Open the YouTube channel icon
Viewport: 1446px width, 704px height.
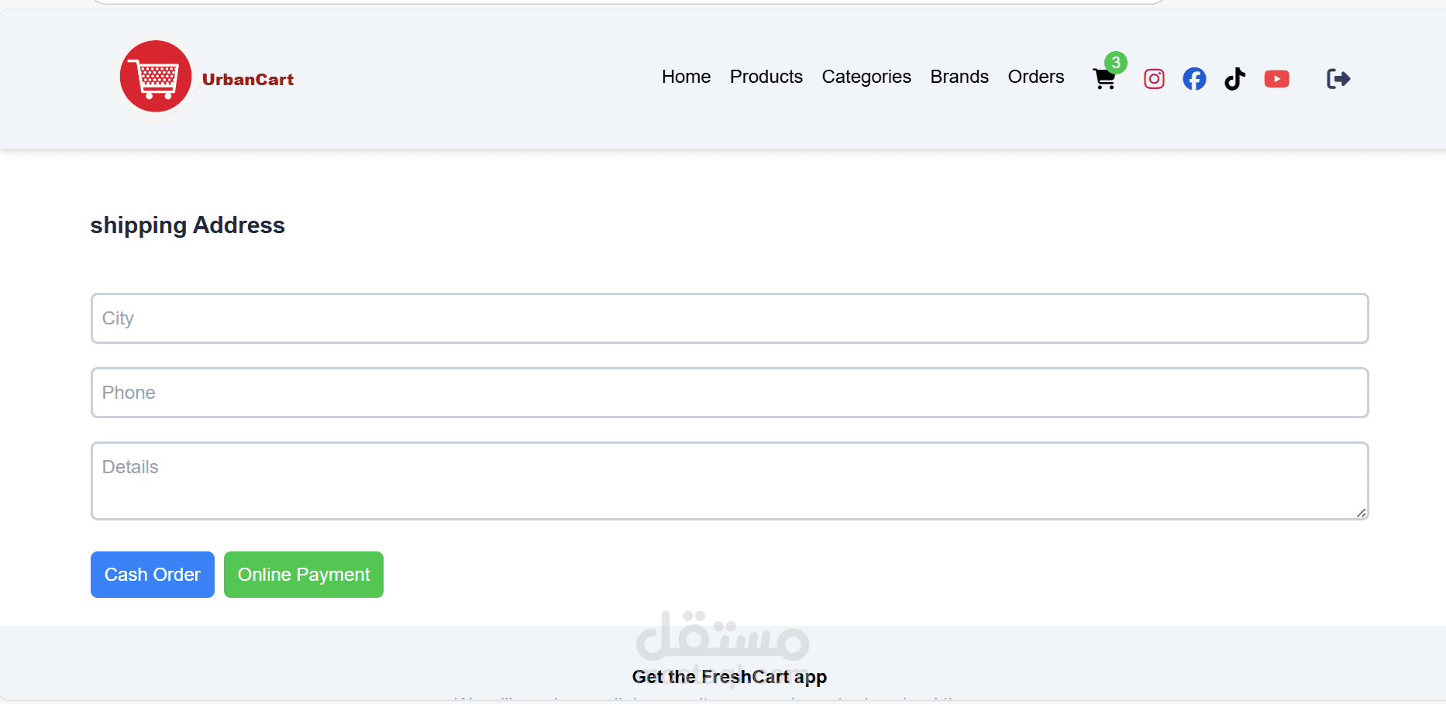(1276, 79)
